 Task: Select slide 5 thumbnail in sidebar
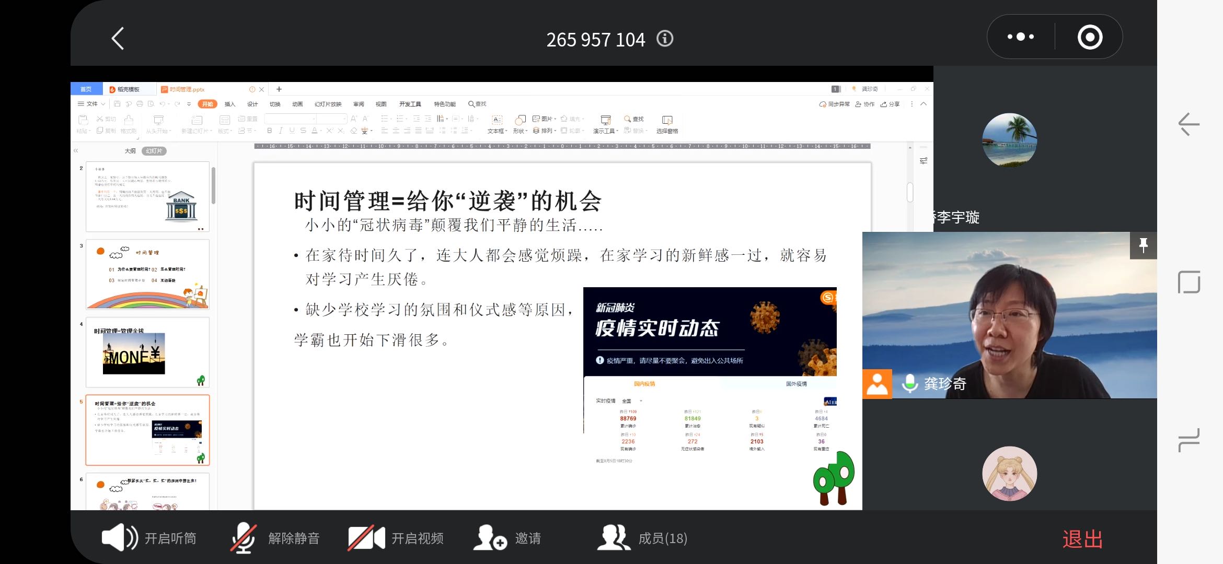(148, 429)
